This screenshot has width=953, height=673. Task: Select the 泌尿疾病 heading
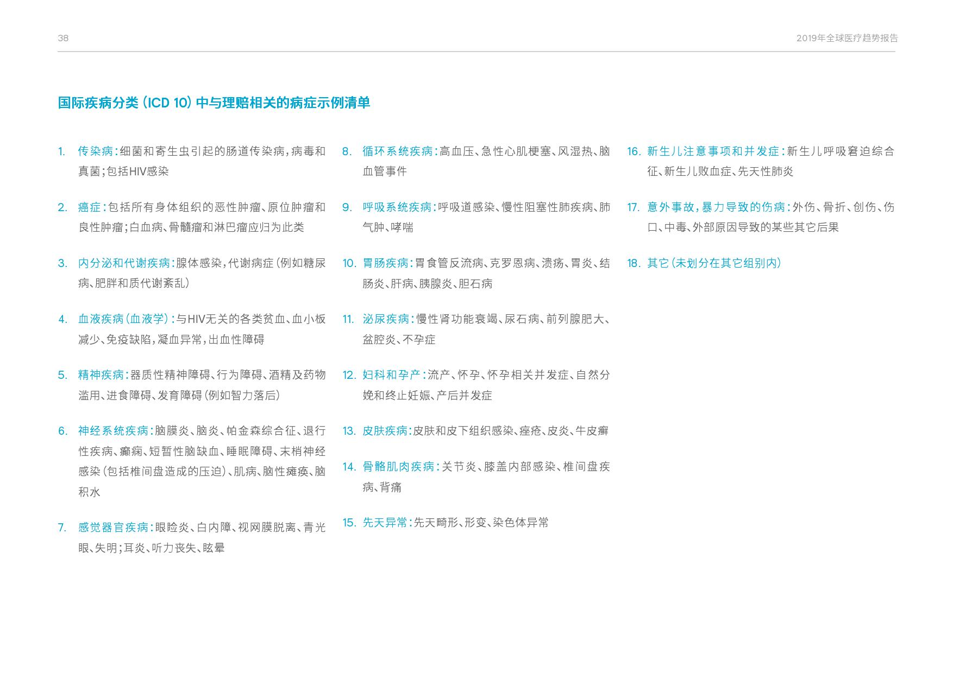[x=386, y=319]
